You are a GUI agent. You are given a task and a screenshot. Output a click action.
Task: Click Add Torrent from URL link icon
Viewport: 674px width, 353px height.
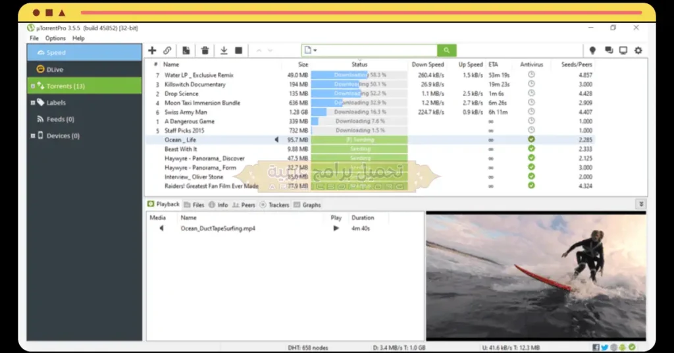pyautogui.click(x=167, y=50)
